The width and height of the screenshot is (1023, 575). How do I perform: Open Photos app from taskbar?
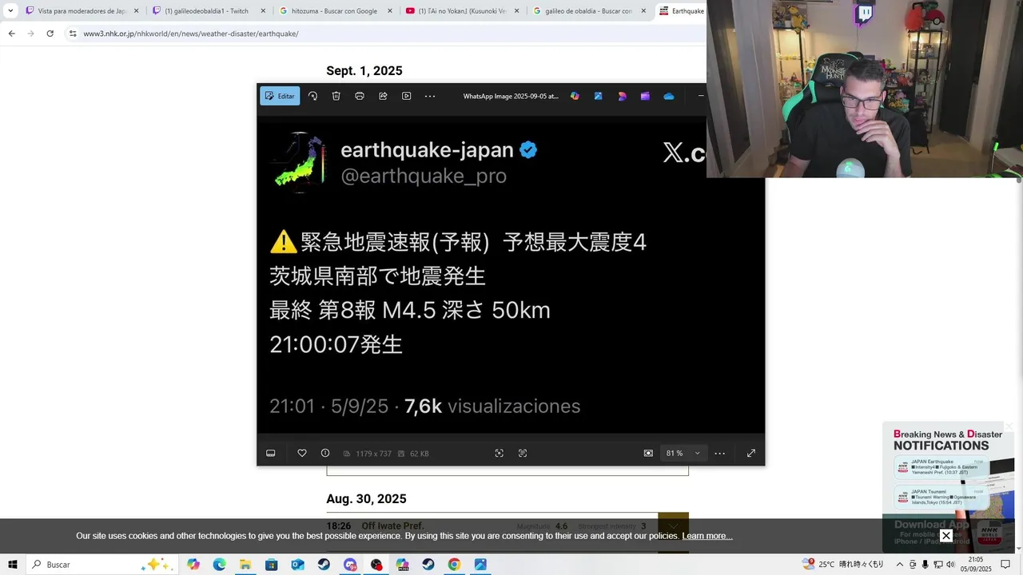tap(480, 565)
